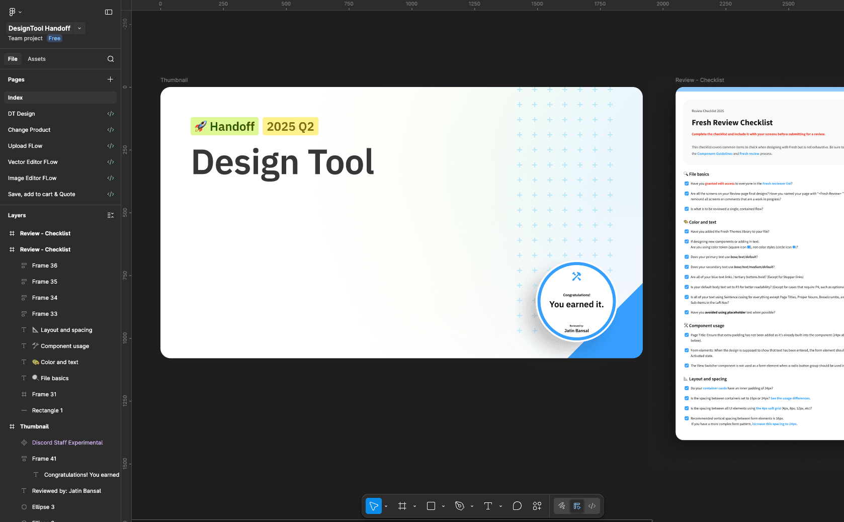Switch to Design mode in toolbar
This screenshot has height=522, width=844.
(577, 506)
